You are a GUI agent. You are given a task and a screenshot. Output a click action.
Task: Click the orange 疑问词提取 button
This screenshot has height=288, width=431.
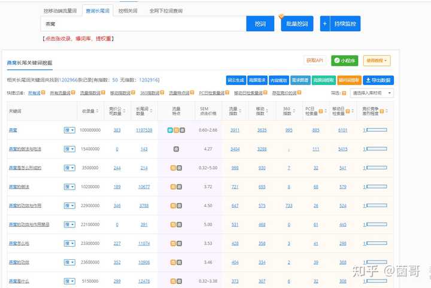tap(349, 80)
